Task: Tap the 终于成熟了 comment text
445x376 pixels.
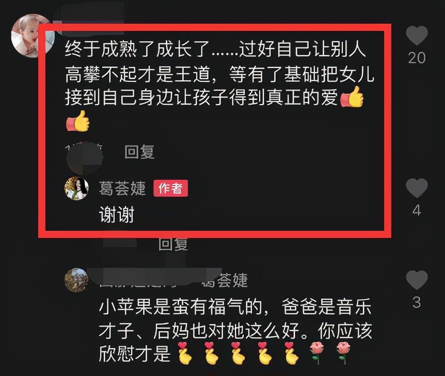Action: click(219, 86)
